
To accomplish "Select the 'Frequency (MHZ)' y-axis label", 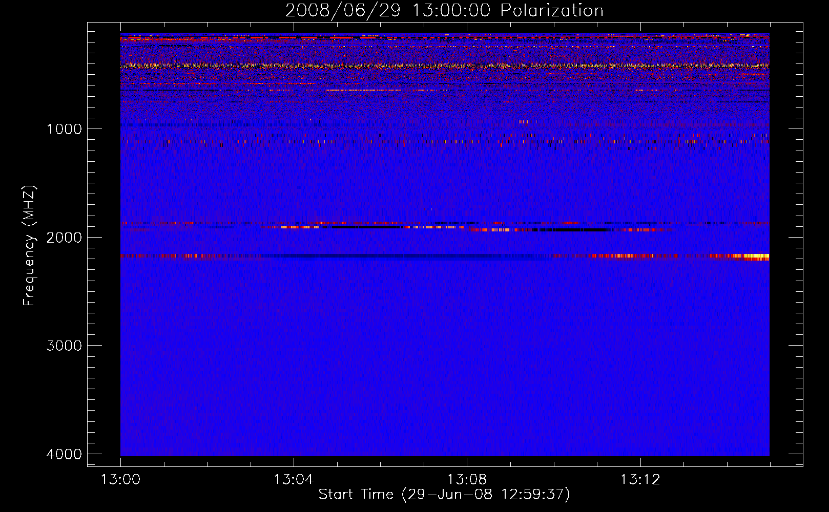I will (x=30, y=246).
